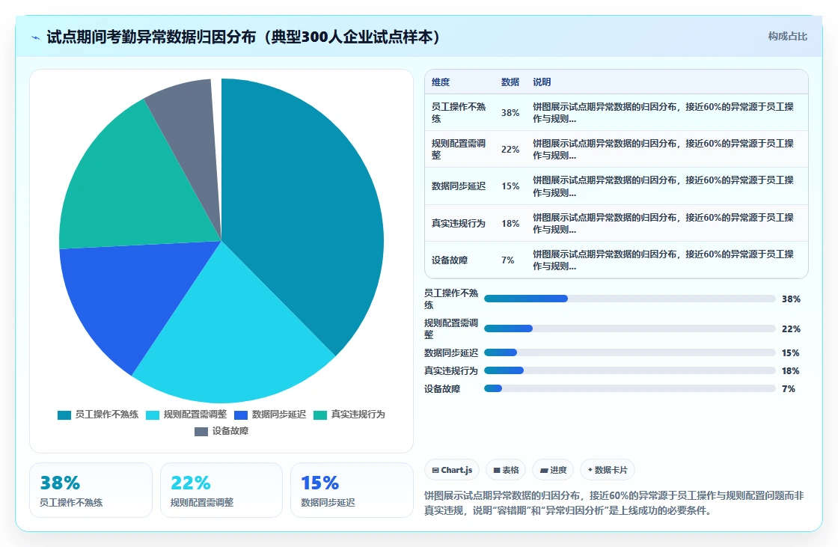The height and width of the screenshot is (547, 838).
Task: Toggle 数据同步延迟 legend color box
Action: 241,415
